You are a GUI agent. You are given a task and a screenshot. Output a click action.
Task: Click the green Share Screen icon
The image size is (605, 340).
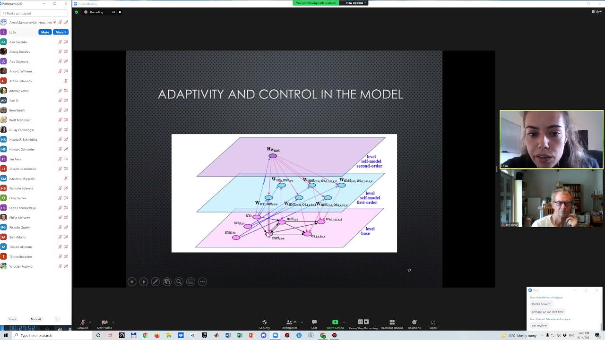pyautogui.click(x=335, y=322)
